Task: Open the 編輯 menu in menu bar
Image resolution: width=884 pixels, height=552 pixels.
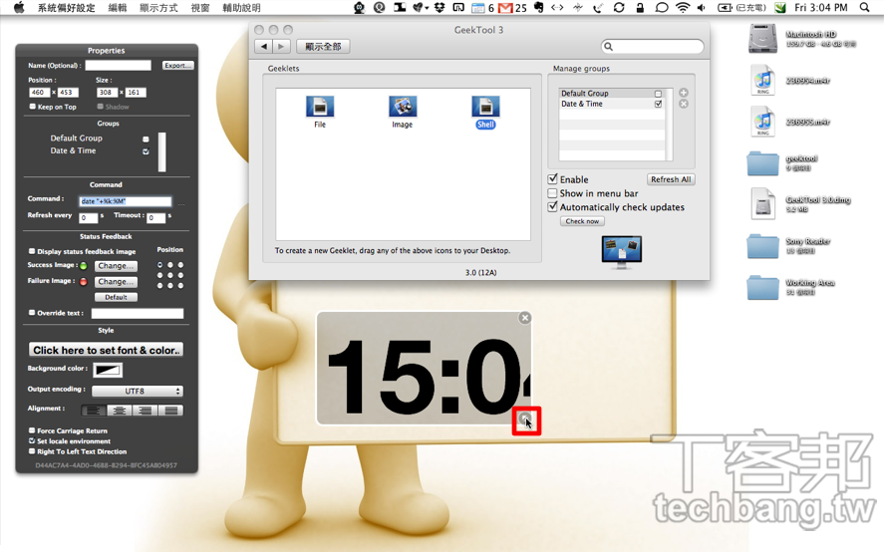Action: (x=117, y=8)
